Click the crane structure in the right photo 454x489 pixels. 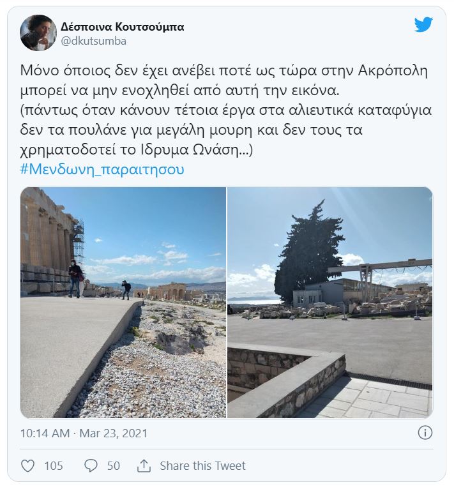click(380, 270)
